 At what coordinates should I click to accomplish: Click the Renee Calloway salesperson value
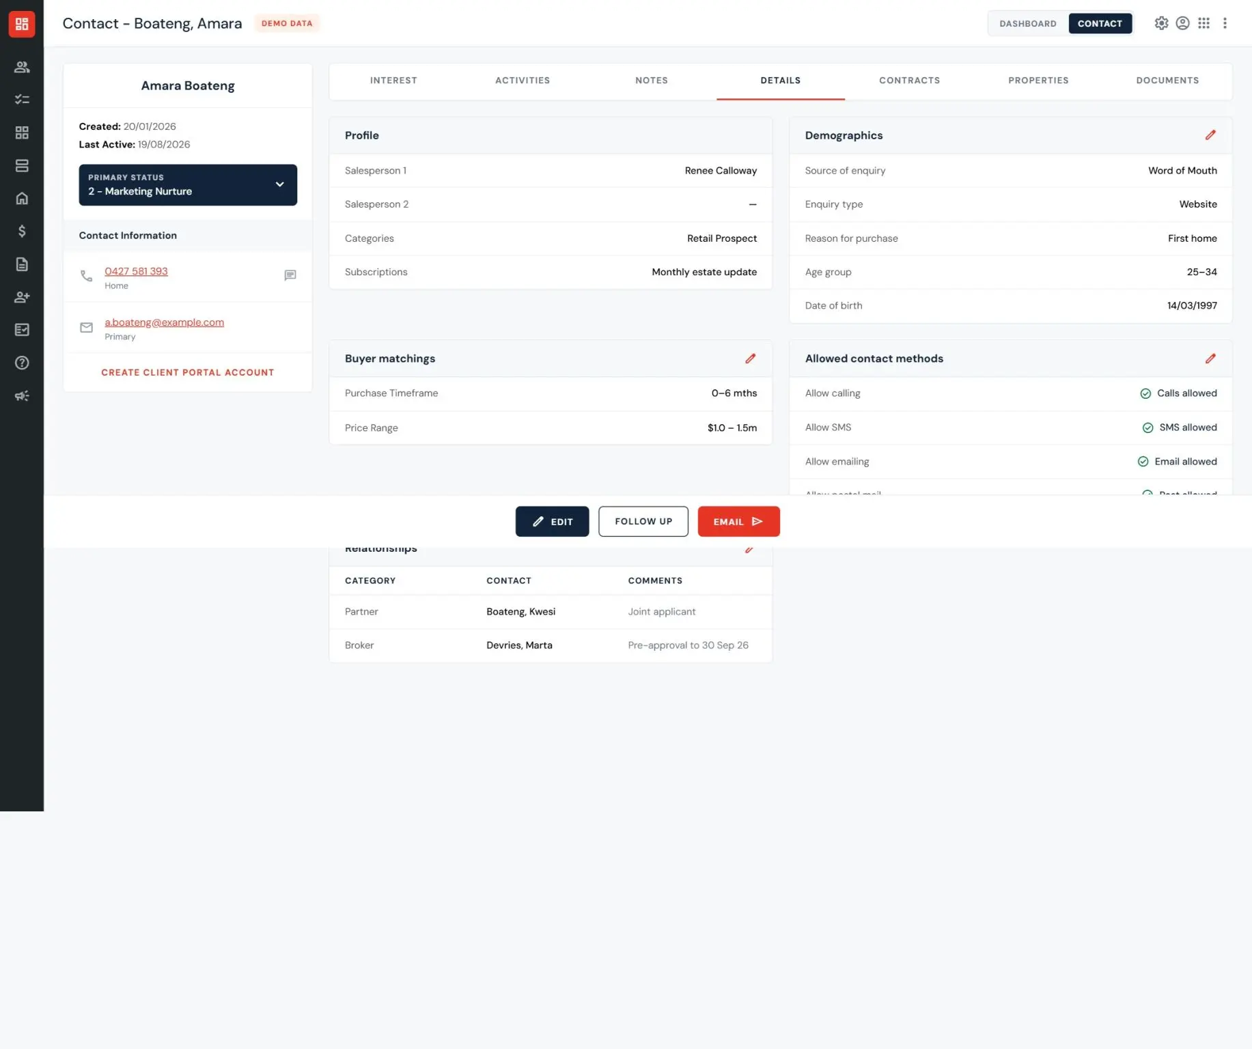coord(721,171)
